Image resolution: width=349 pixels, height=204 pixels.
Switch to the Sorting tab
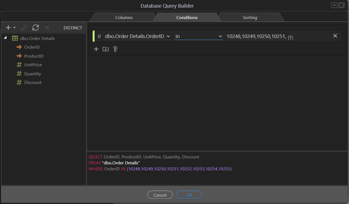click(x=250, y=17)
